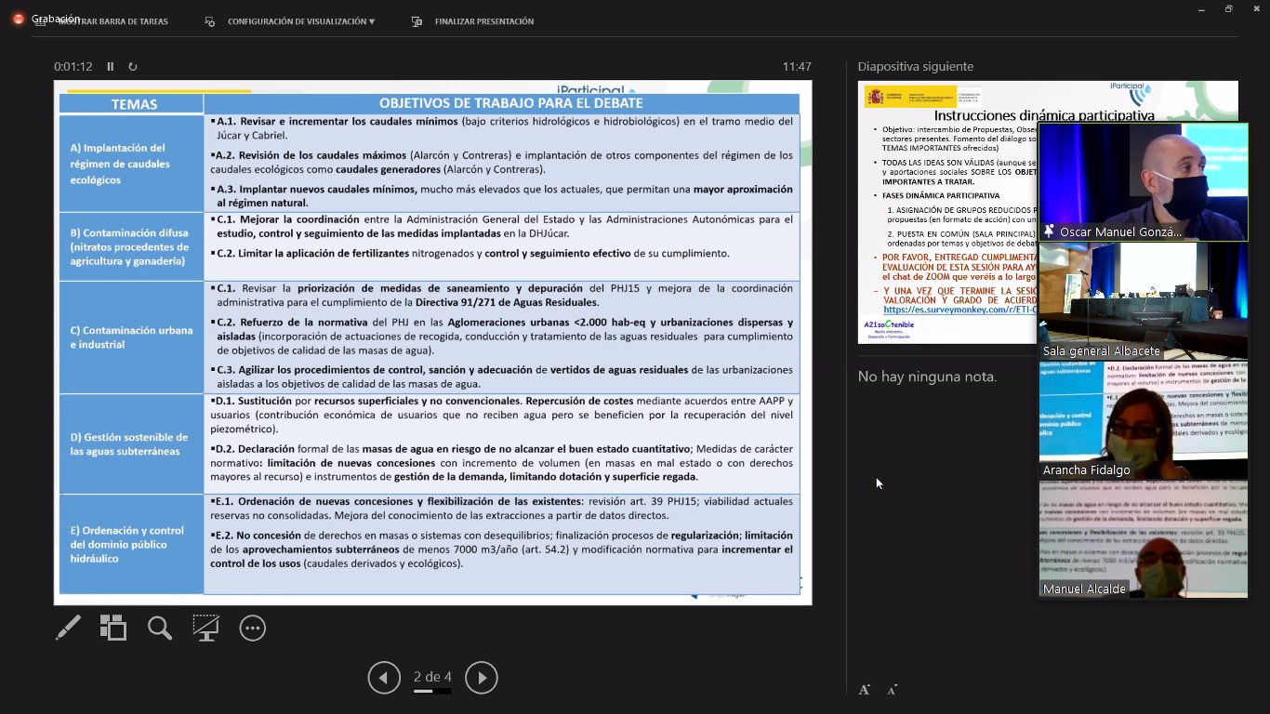Click the end presentation icon in top bar
1270x714 pixels.
pos(417,21)
